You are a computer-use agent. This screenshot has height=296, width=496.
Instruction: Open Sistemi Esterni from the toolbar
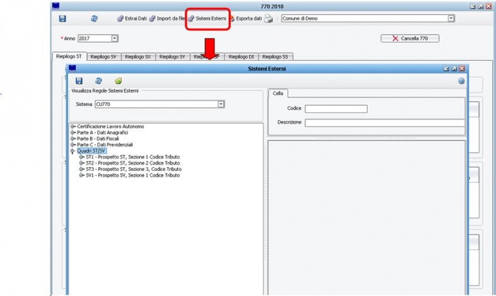tap(208, 19)
